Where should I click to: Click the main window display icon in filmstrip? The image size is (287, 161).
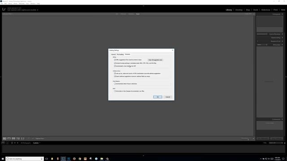pos(3,143)
